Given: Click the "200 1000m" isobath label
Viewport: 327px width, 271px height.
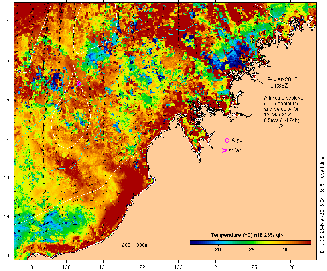Looking at the screenshot, I should pyautogui.click(x=135, y=245).
